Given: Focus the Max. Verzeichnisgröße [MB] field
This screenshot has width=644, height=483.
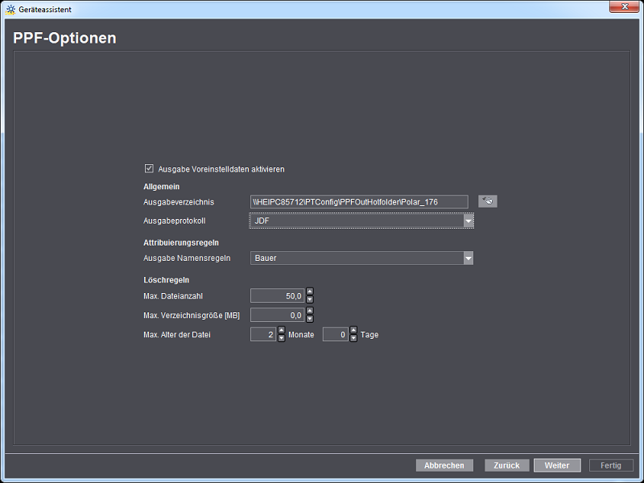Looking at the screenshot, I should pos(278,316).
